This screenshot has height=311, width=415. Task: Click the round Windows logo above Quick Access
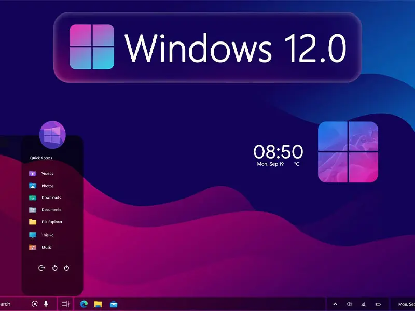click(x=52, y=135)
